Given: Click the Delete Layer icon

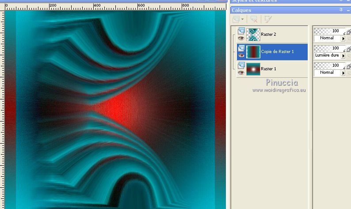Looking at the screenshot, I should point(254,19).
